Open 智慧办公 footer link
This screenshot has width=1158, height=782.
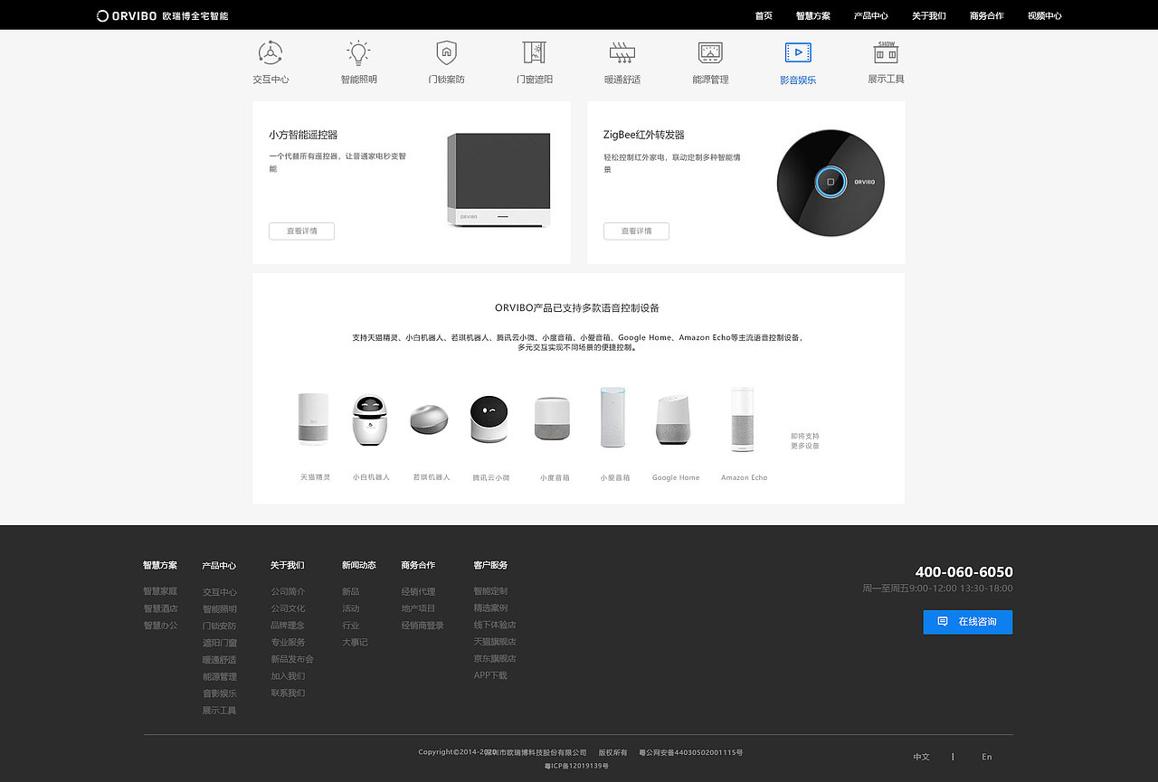tap(160, 626)
